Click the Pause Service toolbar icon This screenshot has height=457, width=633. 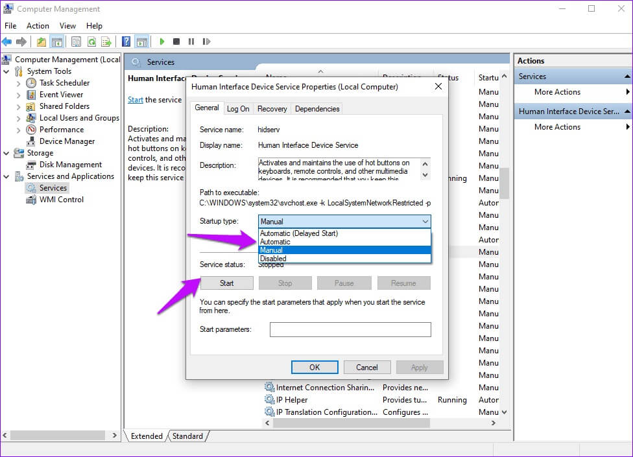pos(191,41)
